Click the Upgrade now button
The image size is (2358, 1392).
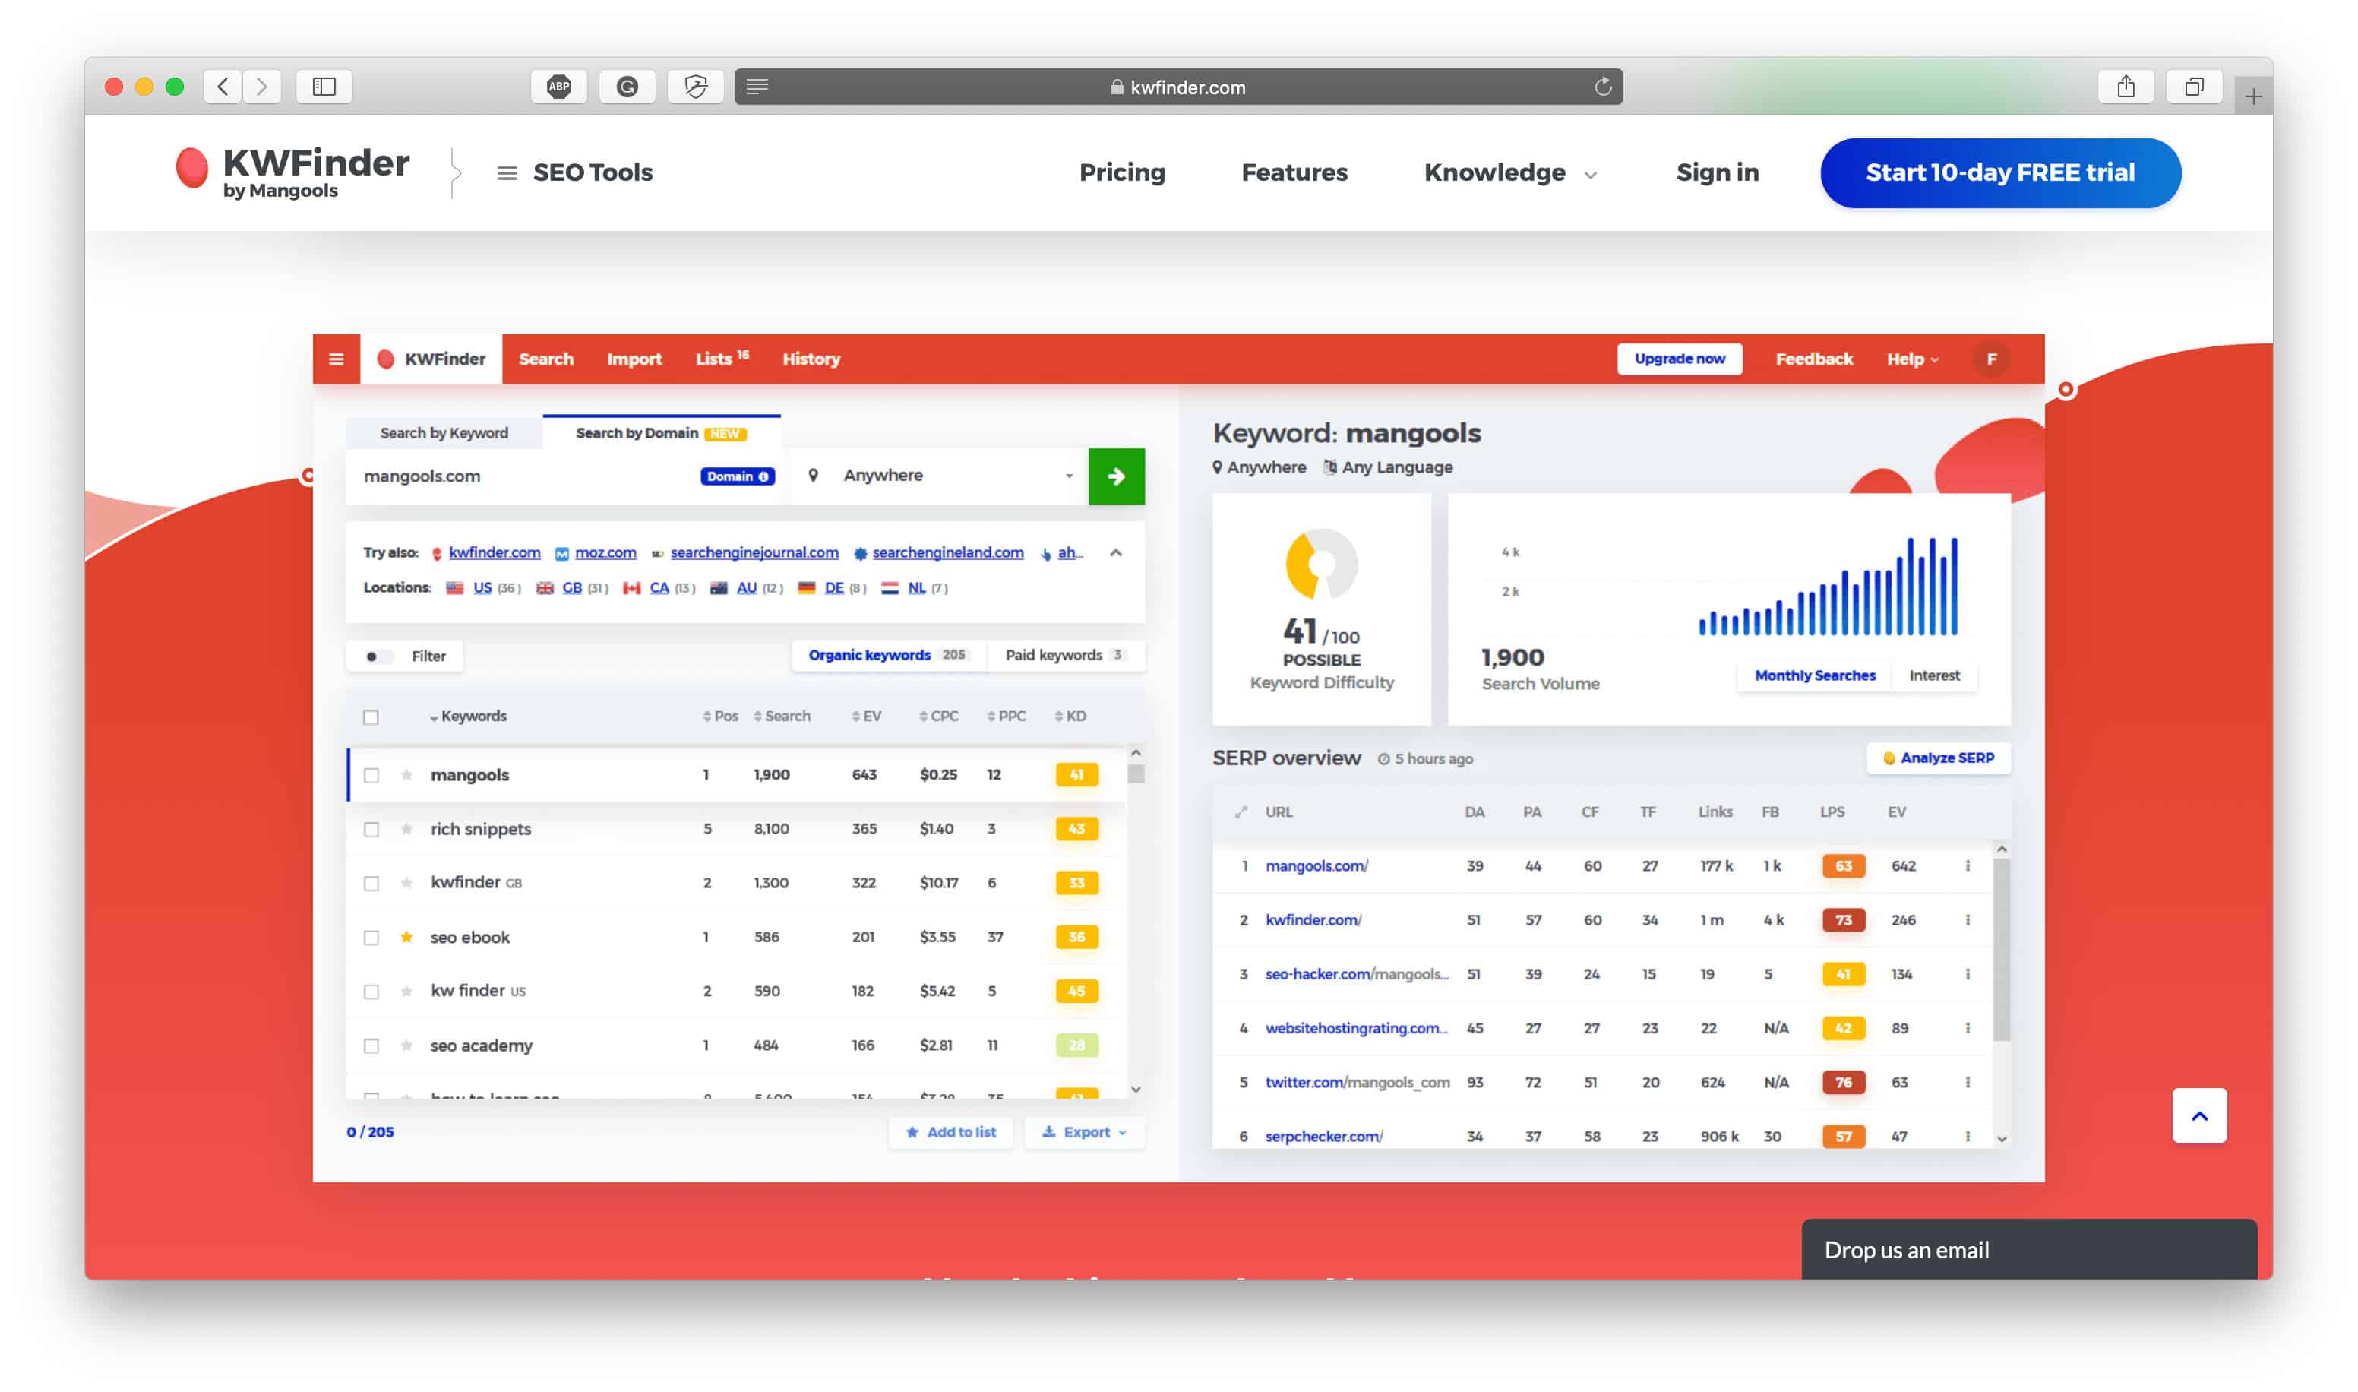point(1679,359)
